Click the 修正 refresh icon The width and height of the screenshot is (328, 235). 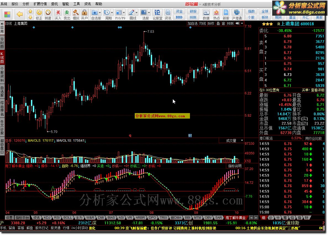[x=39, y=12]
